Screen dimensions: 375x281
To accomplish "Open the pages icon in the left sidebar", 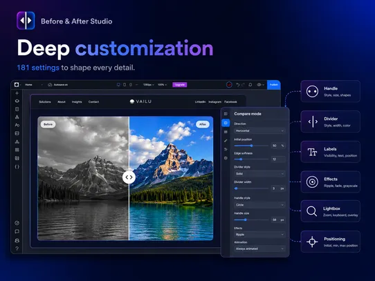I will point(17,109).
